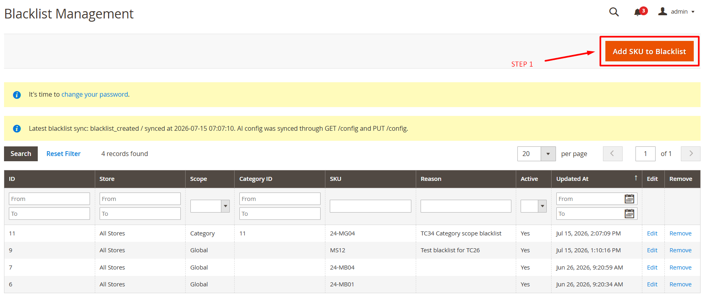The height and width of the screenshot is (298, 707).
Task: Open the search magnifier icon
Action: tap(614, 12)
